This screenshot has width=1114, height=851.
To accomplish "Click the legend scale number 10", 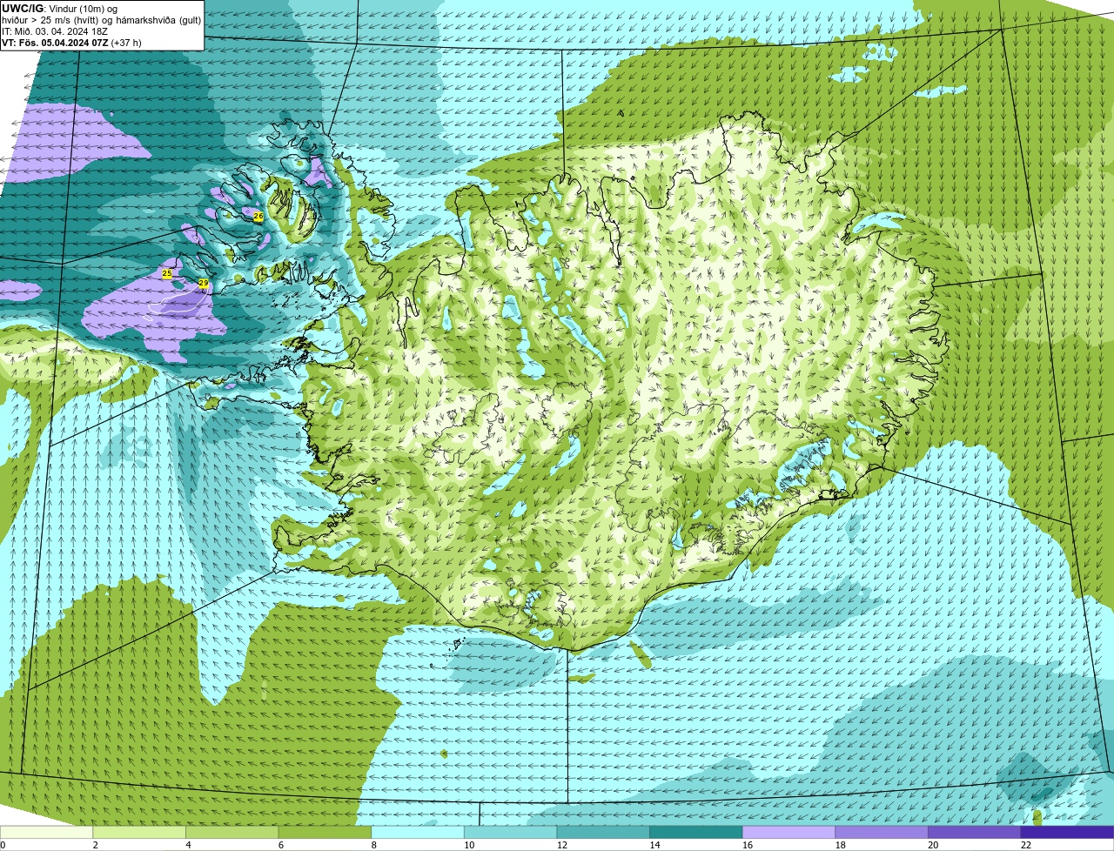I will pyautogui.click(x=469, y=845).
